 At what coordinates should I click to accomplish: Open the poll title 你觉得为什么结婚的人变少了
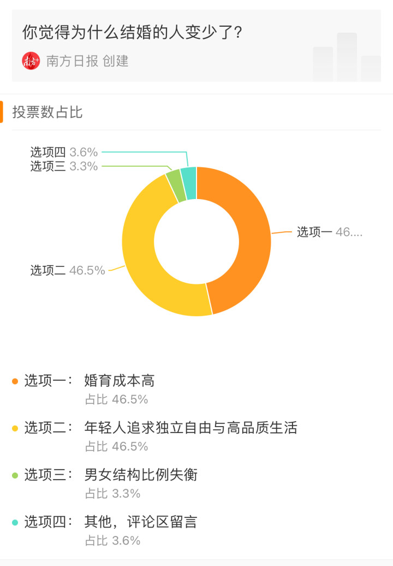point(132,32)
